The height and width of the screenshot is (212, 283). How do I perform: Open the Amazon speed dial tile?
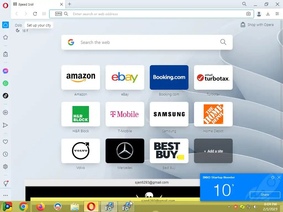pyautogui.click(x=81, y=77)
